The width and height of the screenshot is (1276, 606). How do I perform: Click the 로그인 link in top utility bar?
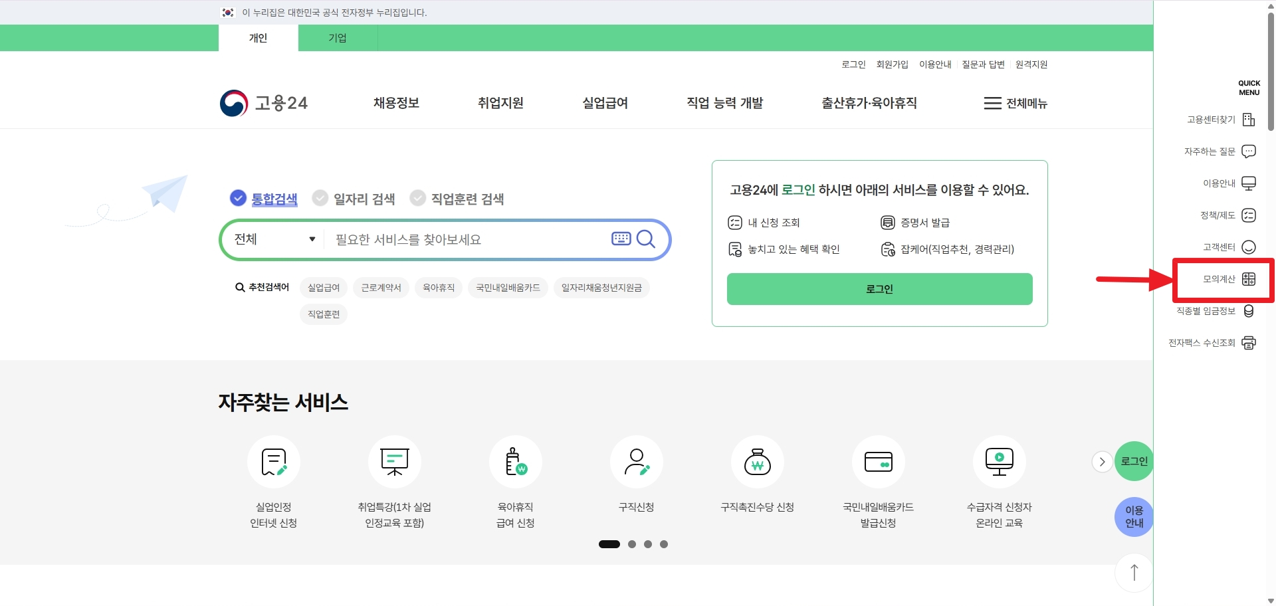[853, 64]
